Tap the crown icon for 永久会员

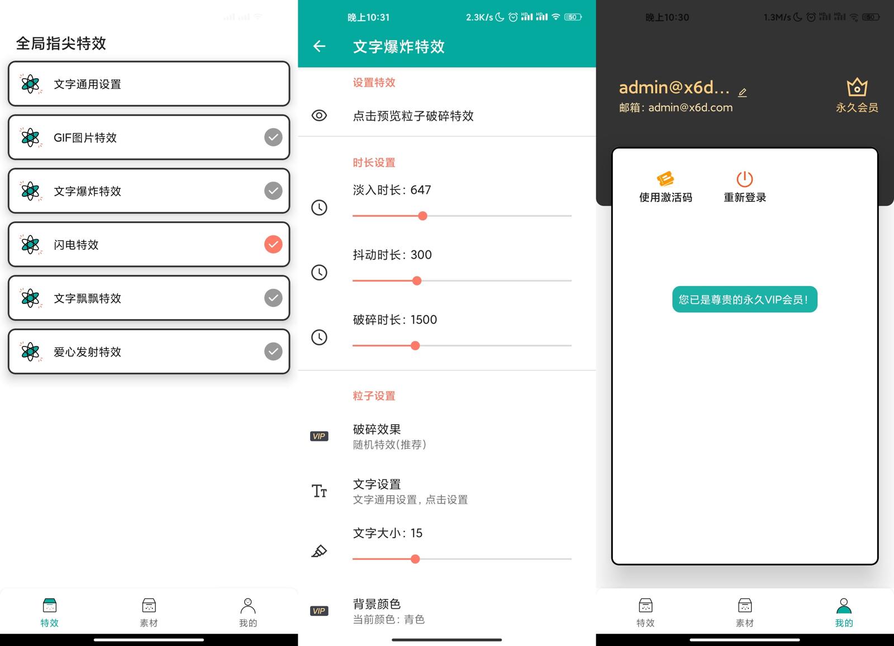click(856, 87)
